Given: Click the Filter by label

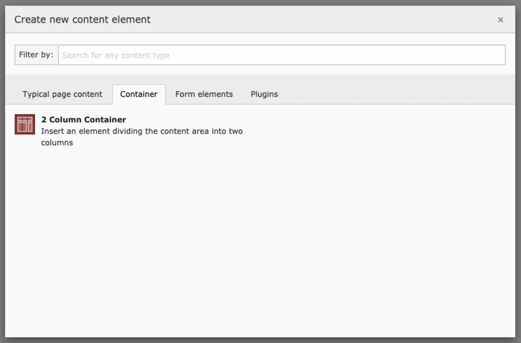Looking at the screenshot, I should click(x=36, y=55).
